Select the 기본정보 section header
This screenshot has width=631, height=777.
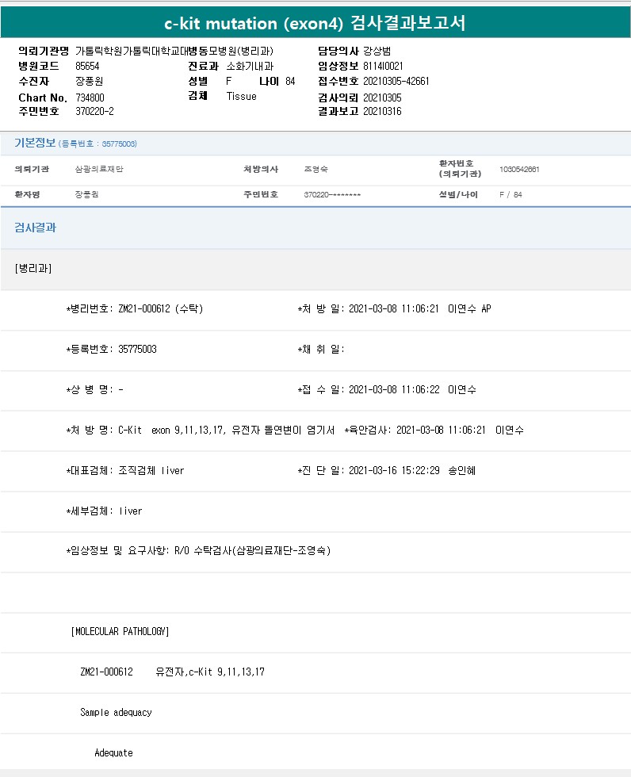click(35, 143)
